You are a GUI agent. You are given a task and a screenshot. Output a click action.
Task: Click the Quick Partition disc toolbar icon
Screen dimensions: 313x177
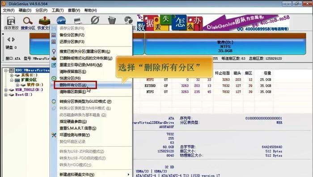(x=61, y=21)
